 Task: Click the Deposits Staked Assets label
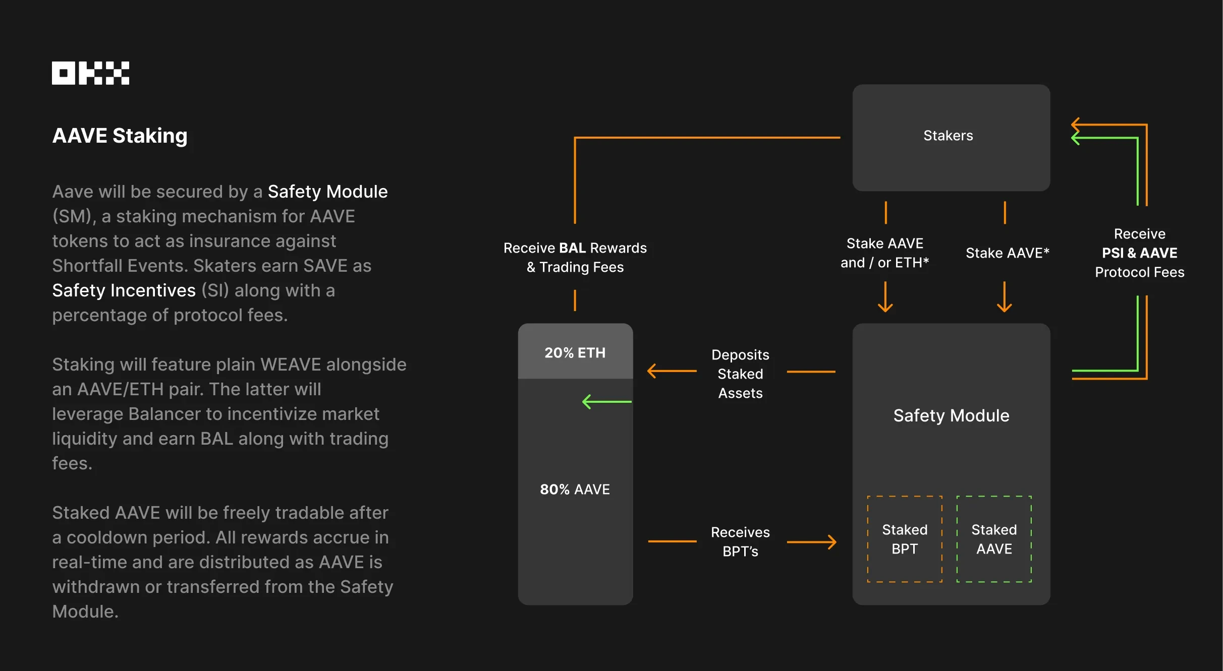740,374
